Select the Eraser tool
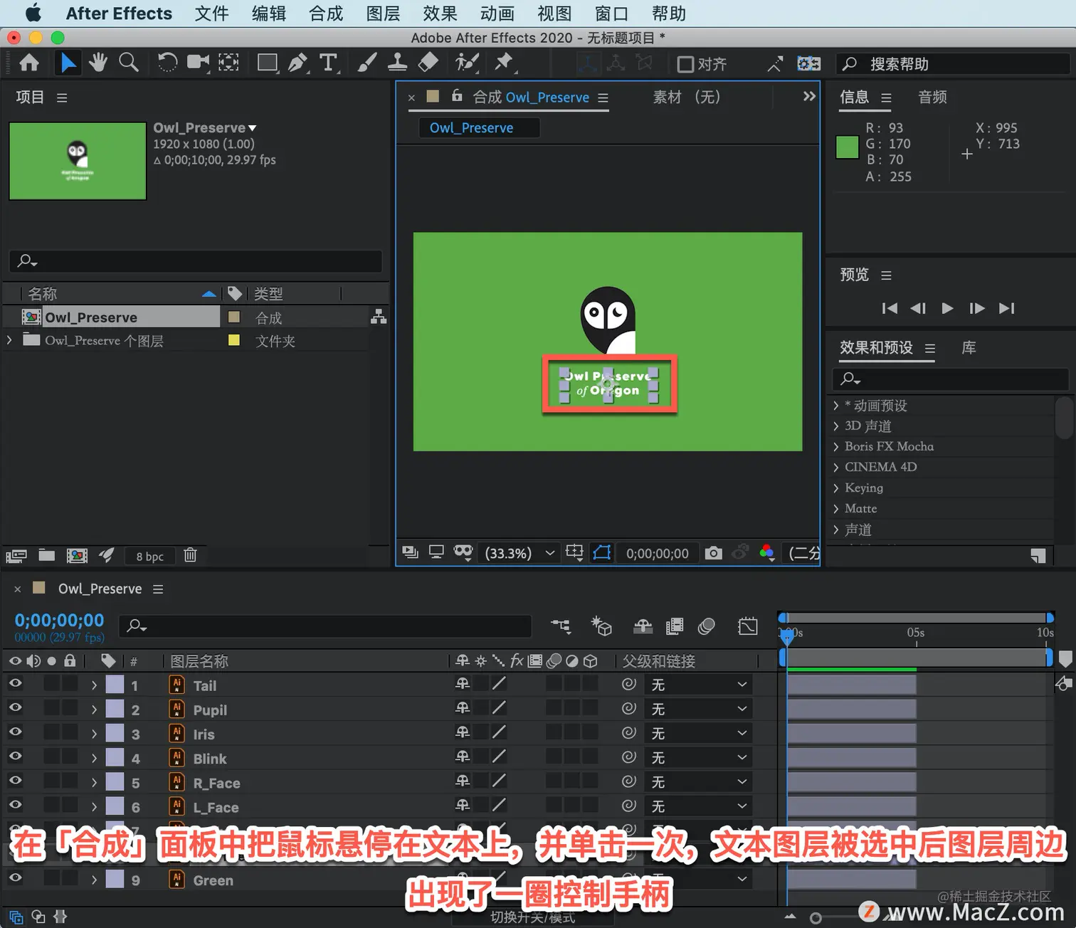Screen dimensions: 1076x928 [428, 63]
